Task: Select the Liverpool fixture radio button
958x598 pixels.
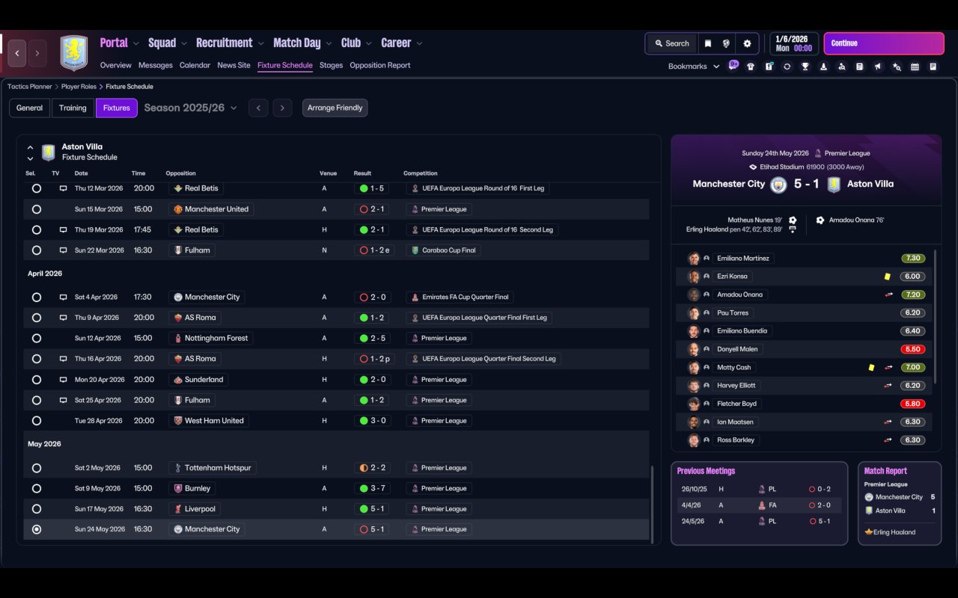Action: click(x=37, y=509)
